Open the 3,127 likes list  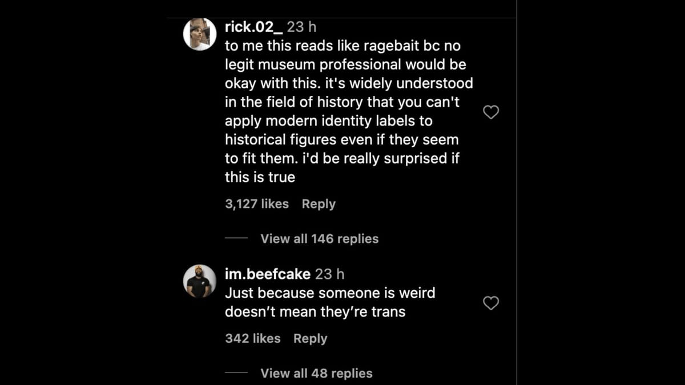256,204
